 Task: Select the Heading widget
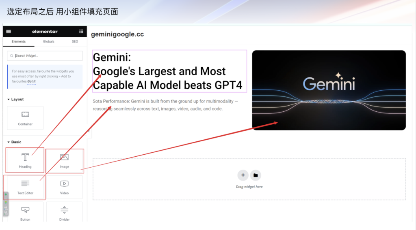(x=25, y=160)
